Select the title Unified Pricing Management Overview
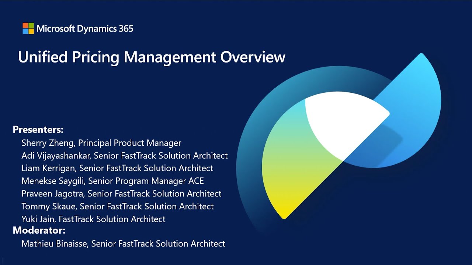Screen dimensions: 472x265 tap(152, 57)
